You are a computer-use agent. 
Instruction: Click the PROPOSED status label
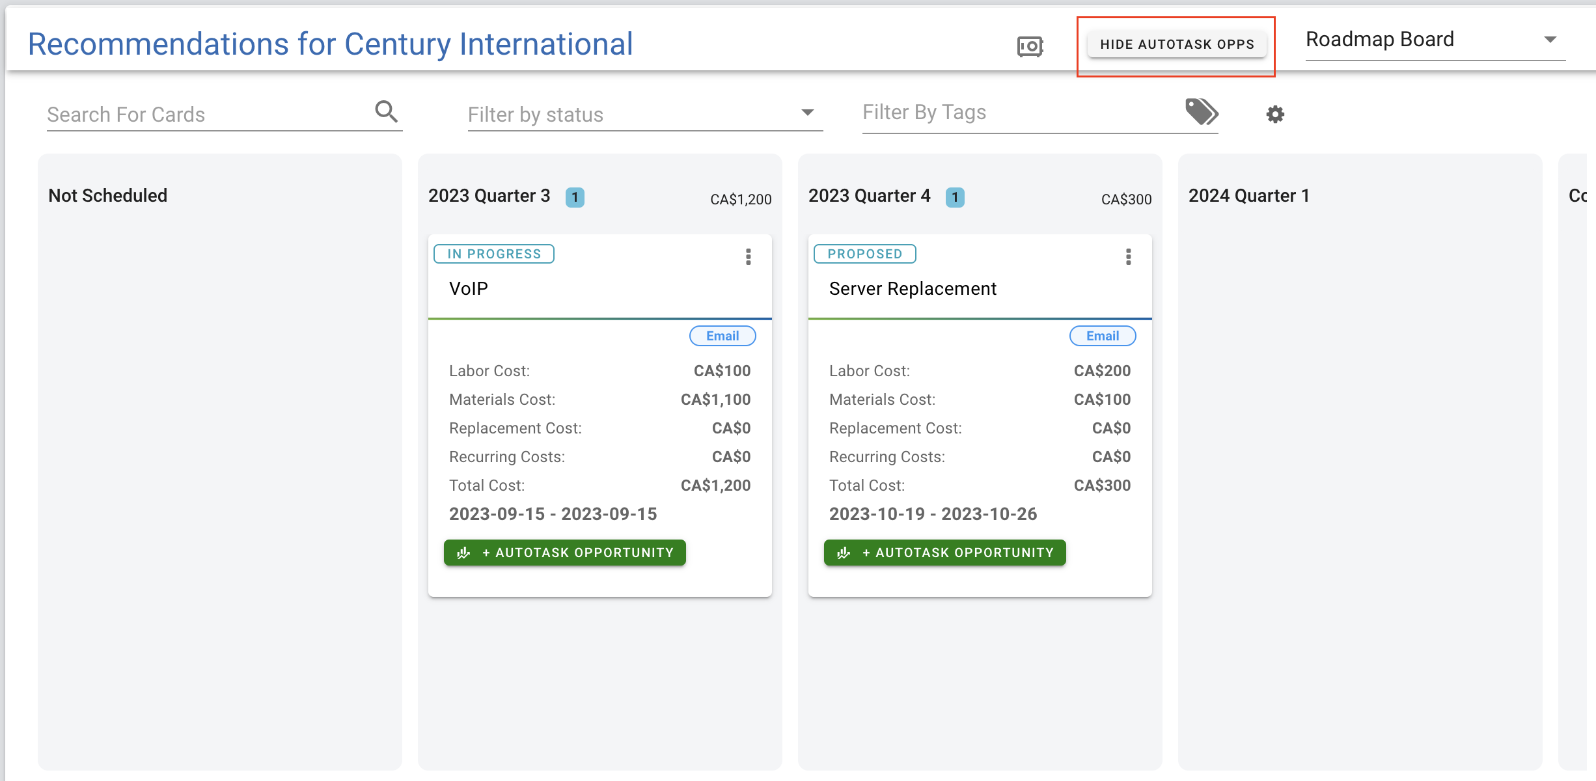pyautogui.click(x=864, y=254)
